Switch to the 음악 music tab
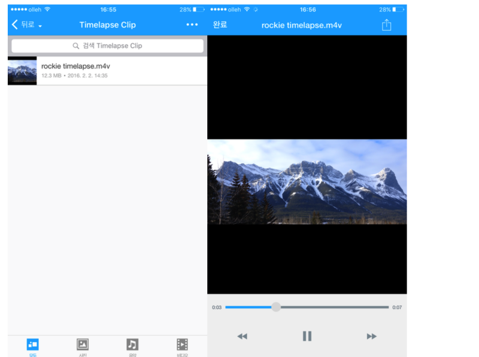479x357 pixels. tap(132, 347)
